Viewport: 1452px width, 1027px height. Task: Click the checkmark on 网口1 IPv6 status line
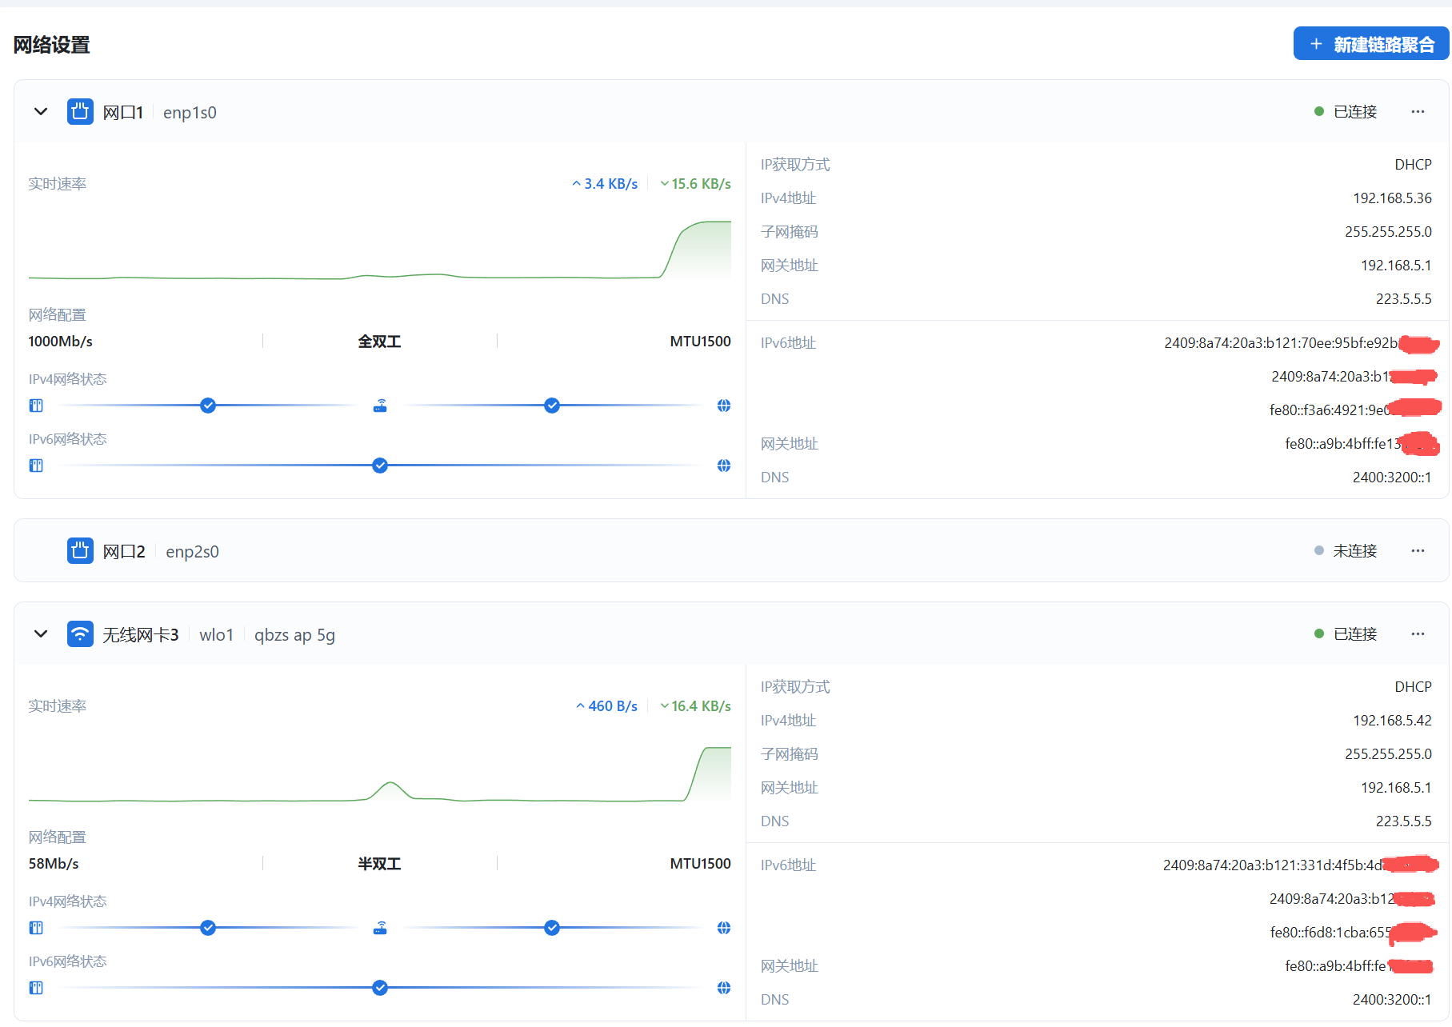(380, 466)
